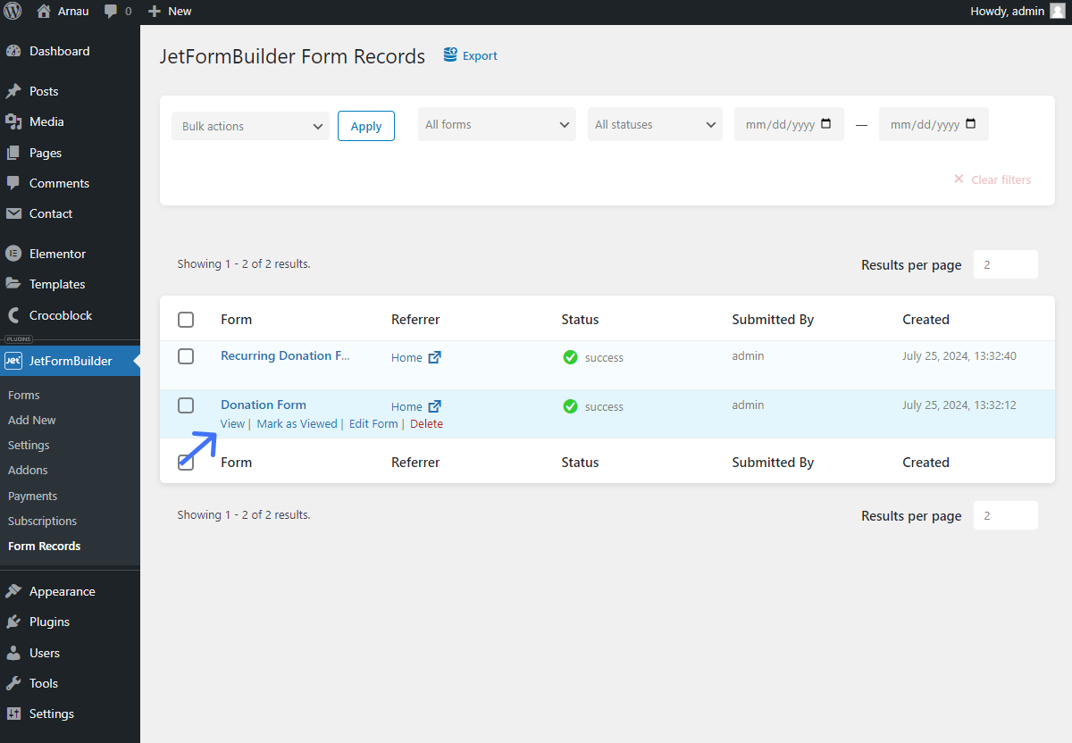Open the Elementor sidebar icon
The image size is (1072, 743).
pos(13,254)
